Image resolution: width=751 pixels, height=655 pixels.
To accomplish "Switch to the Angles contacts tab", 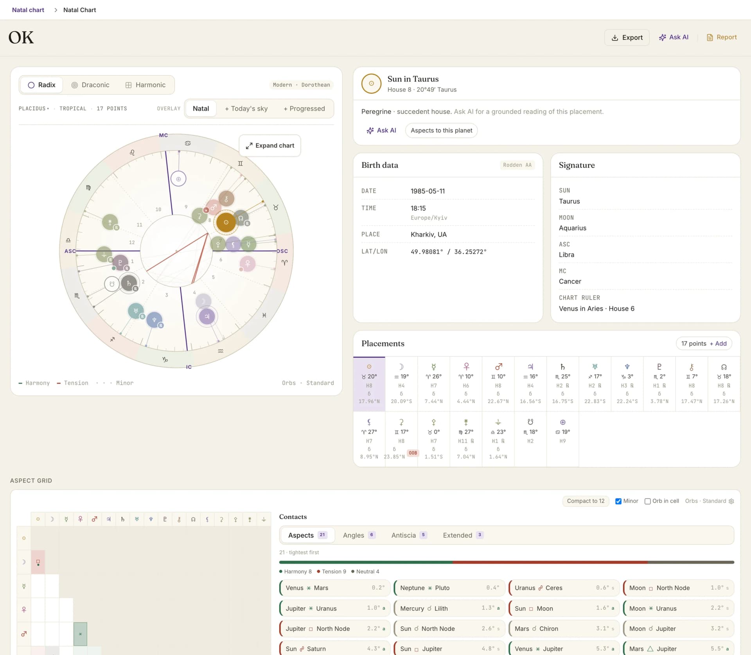I will click(359, 535).
